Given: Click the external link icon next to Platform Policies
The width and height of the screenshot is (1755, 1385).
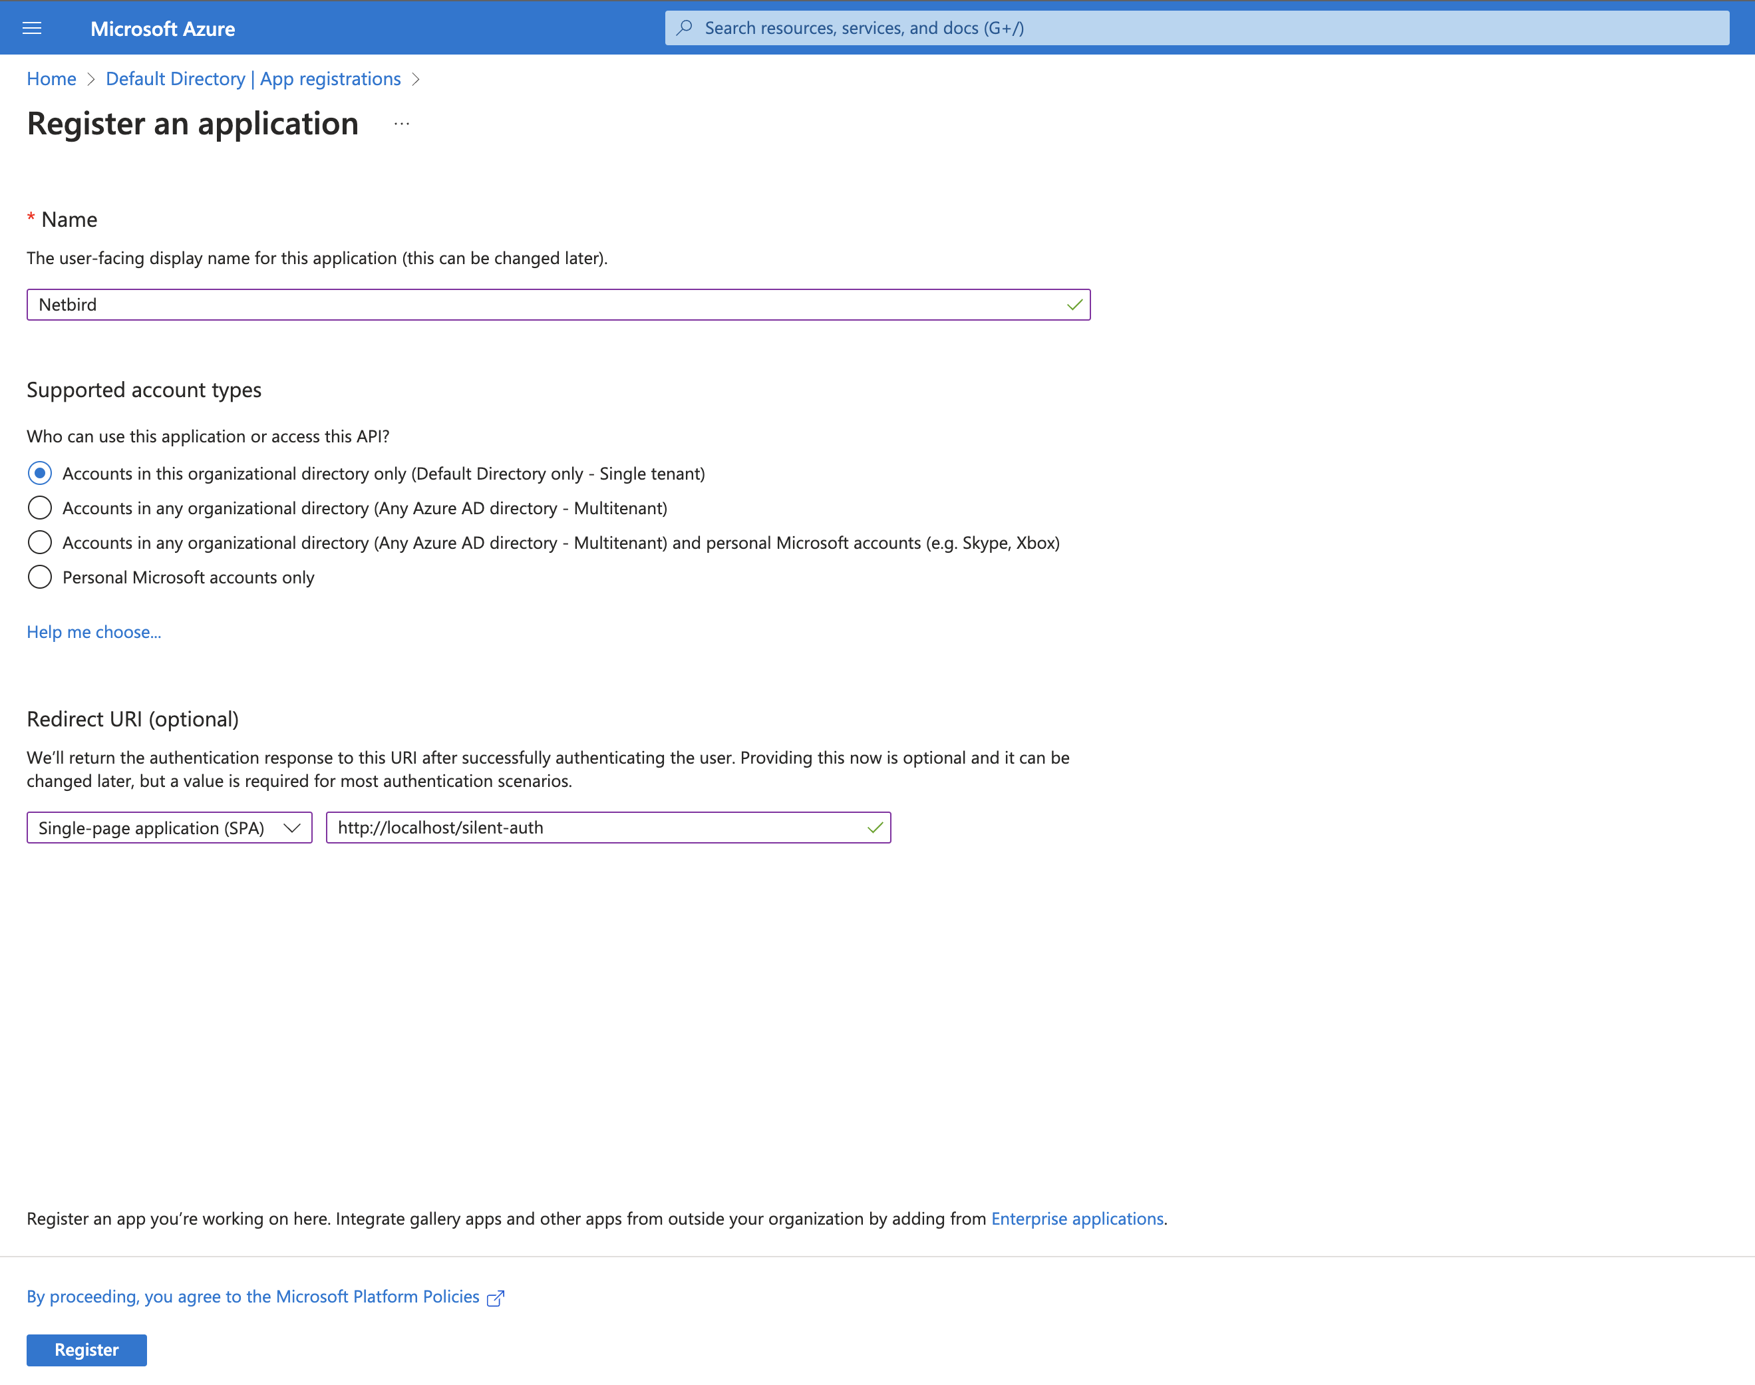Looking at the screenshot, I should 496,1296.
